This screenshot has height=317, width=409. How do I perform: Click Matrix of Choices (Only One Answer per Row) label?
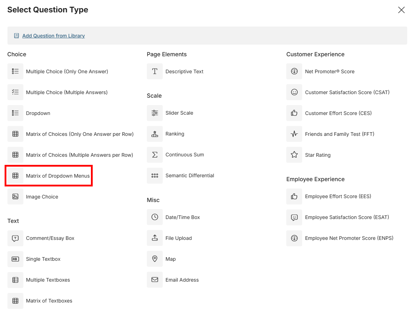tap(80, 134)
